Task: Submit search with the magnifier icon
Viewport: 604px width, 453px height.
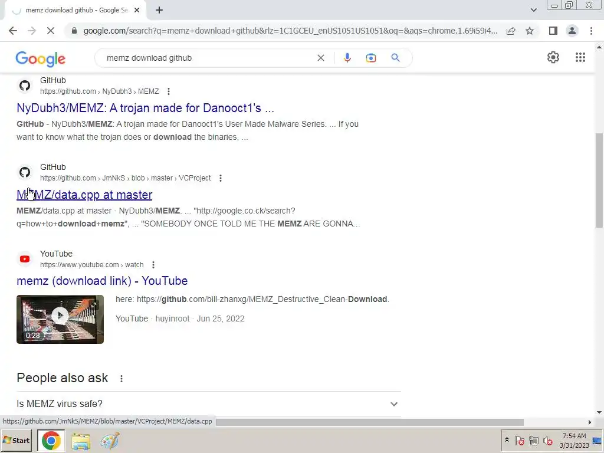Action: coord(395,58)
